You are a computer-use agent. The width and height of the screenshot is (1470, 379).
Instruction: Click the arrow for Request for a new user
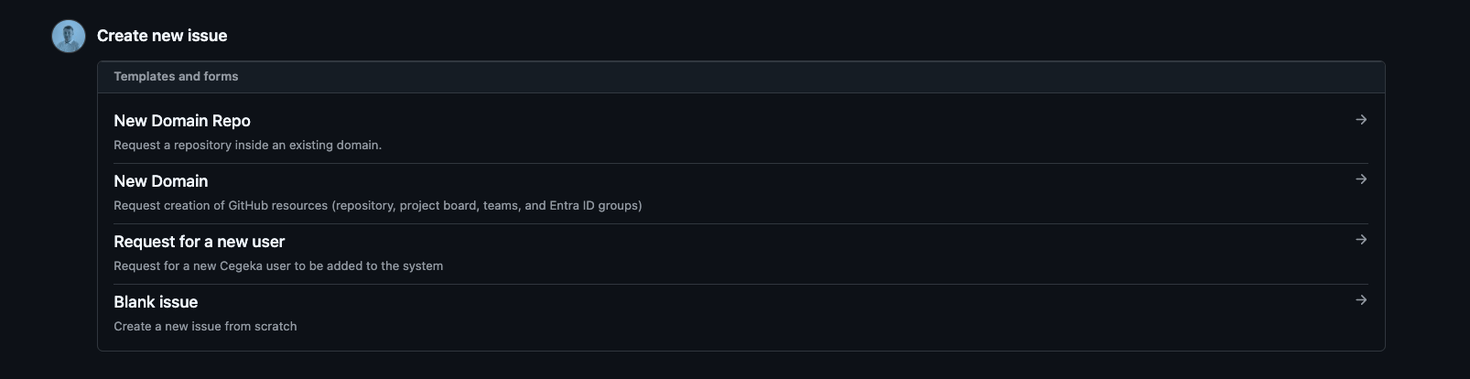click(1361, 240)
